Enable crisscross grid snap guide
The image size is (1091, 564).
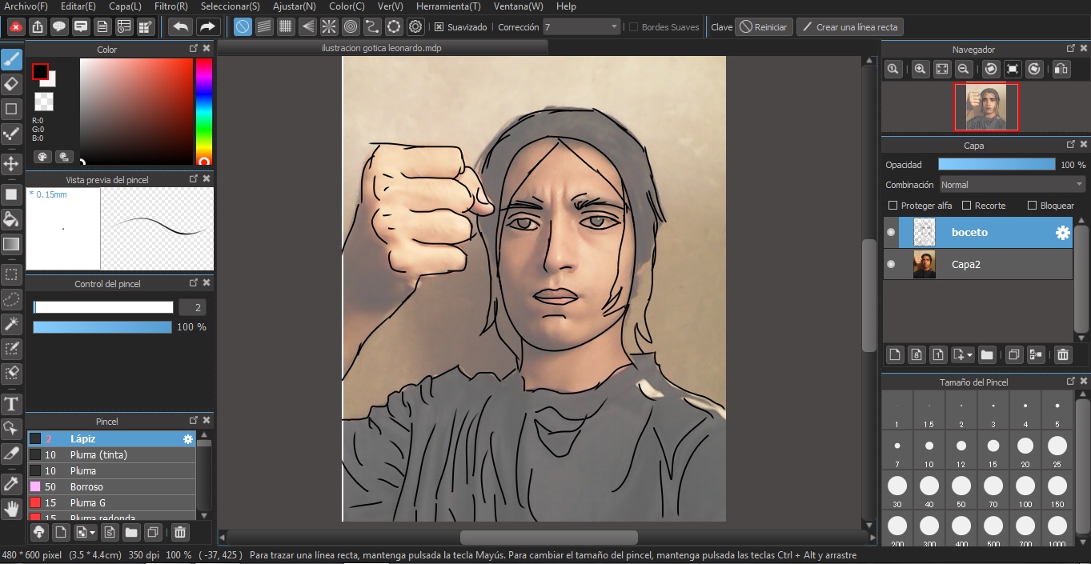coord(286,26)
